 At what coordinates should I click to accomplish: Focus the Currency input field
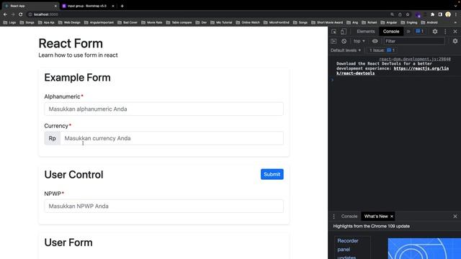[x=171, y=138]
